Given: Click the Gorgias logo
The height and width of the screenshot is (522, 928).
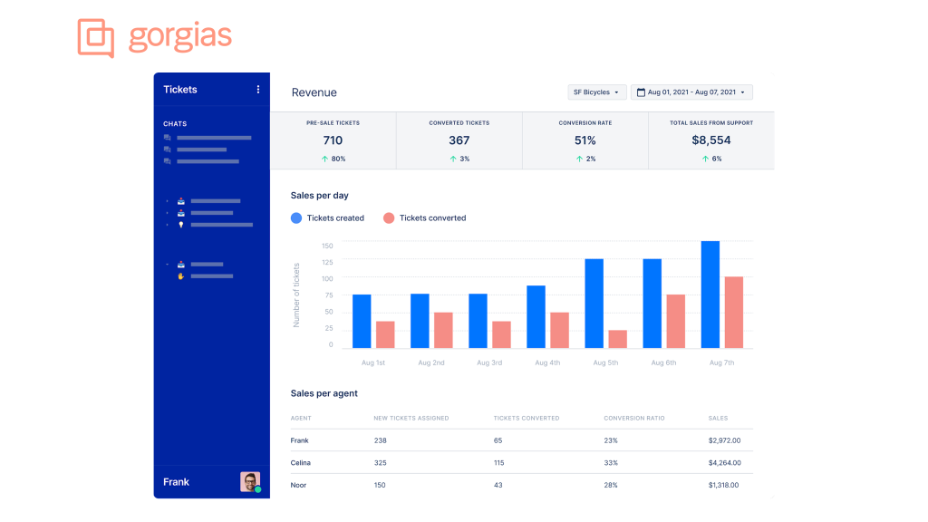Looking at the screenshot, I should click(155, 37).
